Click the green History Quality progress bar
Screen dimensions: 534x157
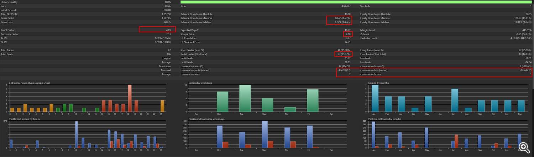click(x=356, y=2)
